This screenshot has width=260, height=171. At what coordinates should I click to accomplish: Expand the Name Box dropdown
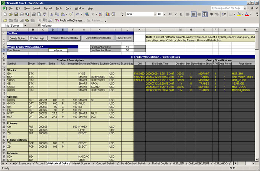[25, 26]
